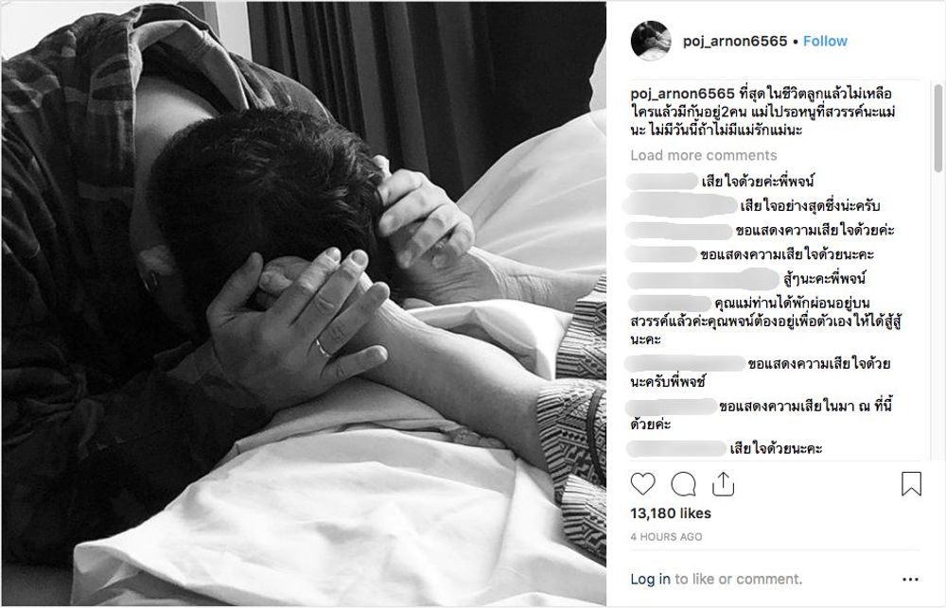Like the post with the heart icon
Viewport: 946px width, 608px height.
642,484
